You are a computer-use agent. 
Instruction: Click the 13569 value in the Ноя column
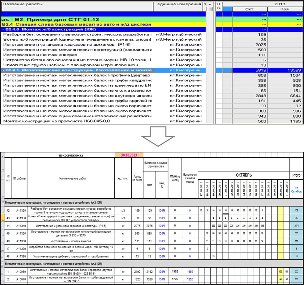tap(294, 70)
